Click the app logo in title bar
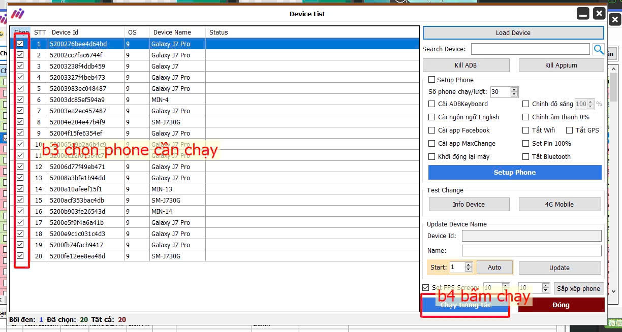Screen dimensions: 622x332 point(18,14)
